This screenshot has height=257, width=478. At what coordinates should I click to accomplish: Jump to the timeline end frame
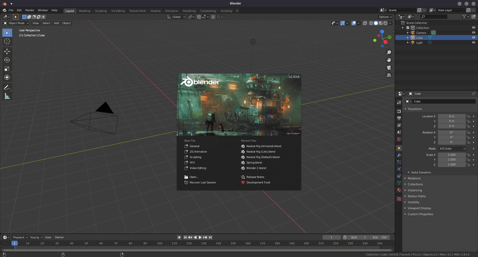point(210,238)
